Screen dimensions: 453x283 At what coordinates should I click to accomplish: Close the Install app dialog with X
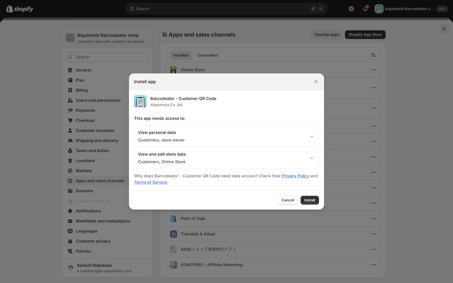316,82
